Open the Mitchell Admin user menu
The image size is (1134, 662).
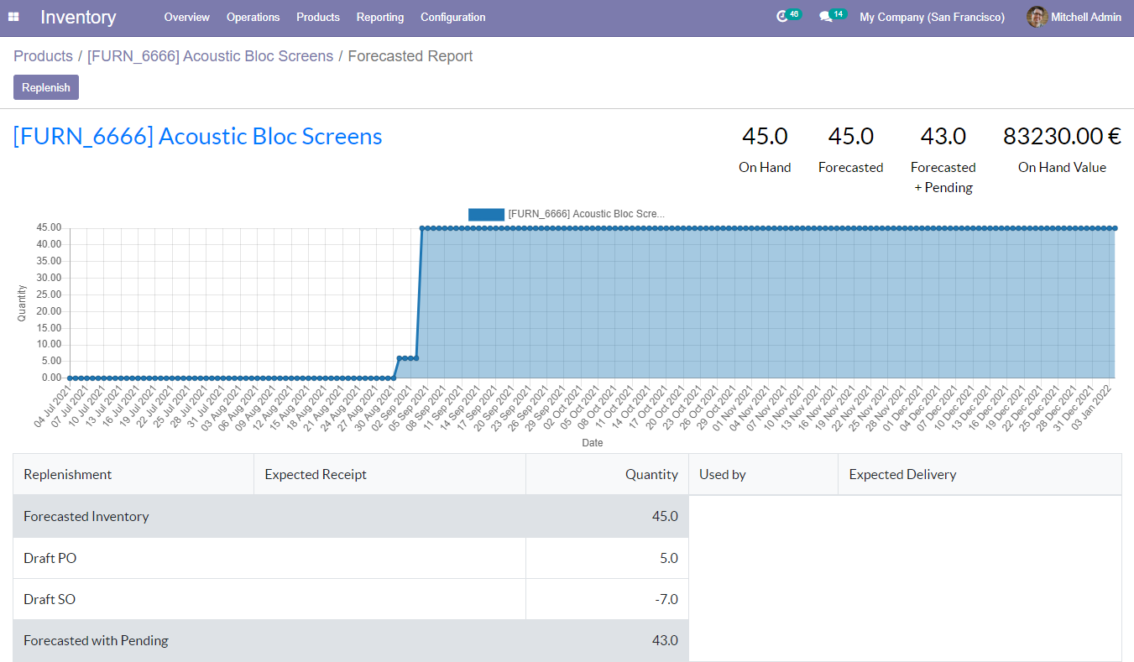[x=1085, y=17]
